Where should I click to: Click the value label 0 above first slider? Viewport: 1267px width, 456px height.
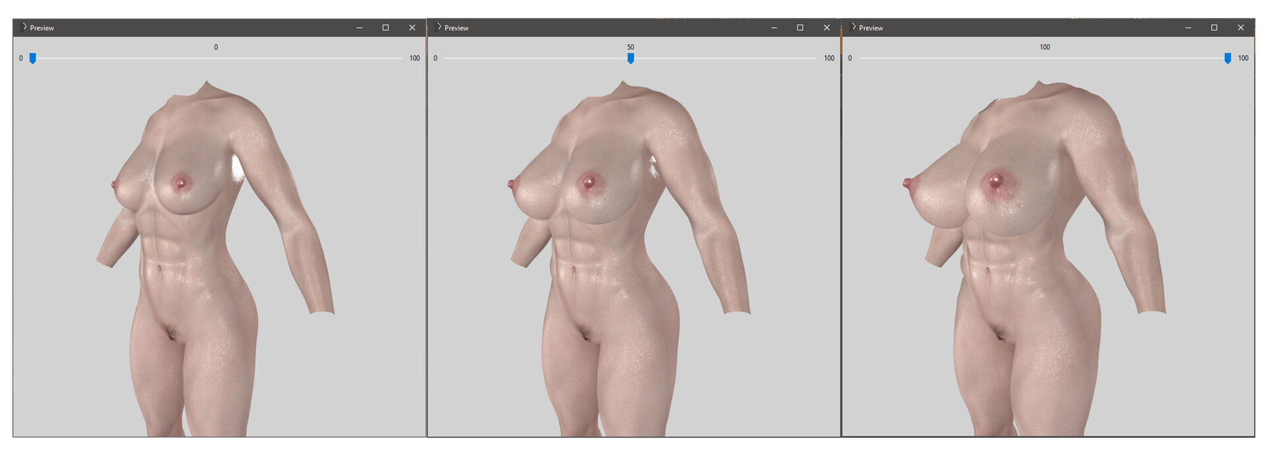pos(216,48)
